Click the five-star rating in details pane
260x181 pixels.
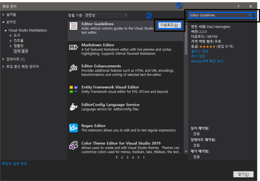[207, 47]
